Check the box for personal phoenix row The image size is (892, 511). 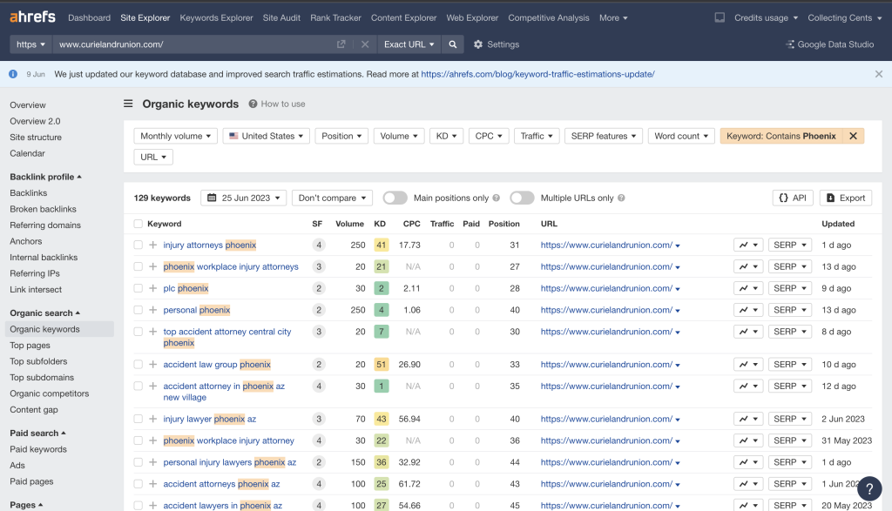(138, 310)
